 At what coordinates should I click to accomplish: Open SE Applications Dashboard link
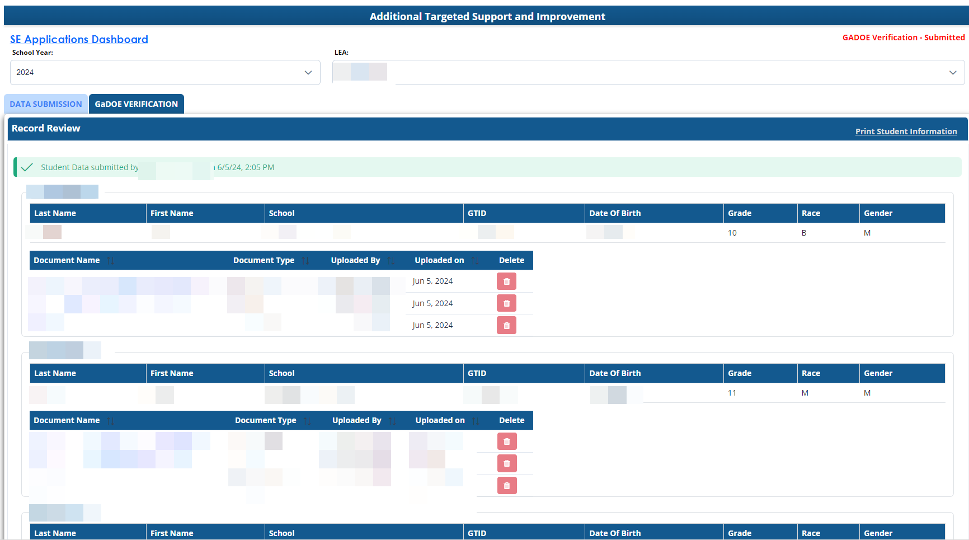click(79, 40)
